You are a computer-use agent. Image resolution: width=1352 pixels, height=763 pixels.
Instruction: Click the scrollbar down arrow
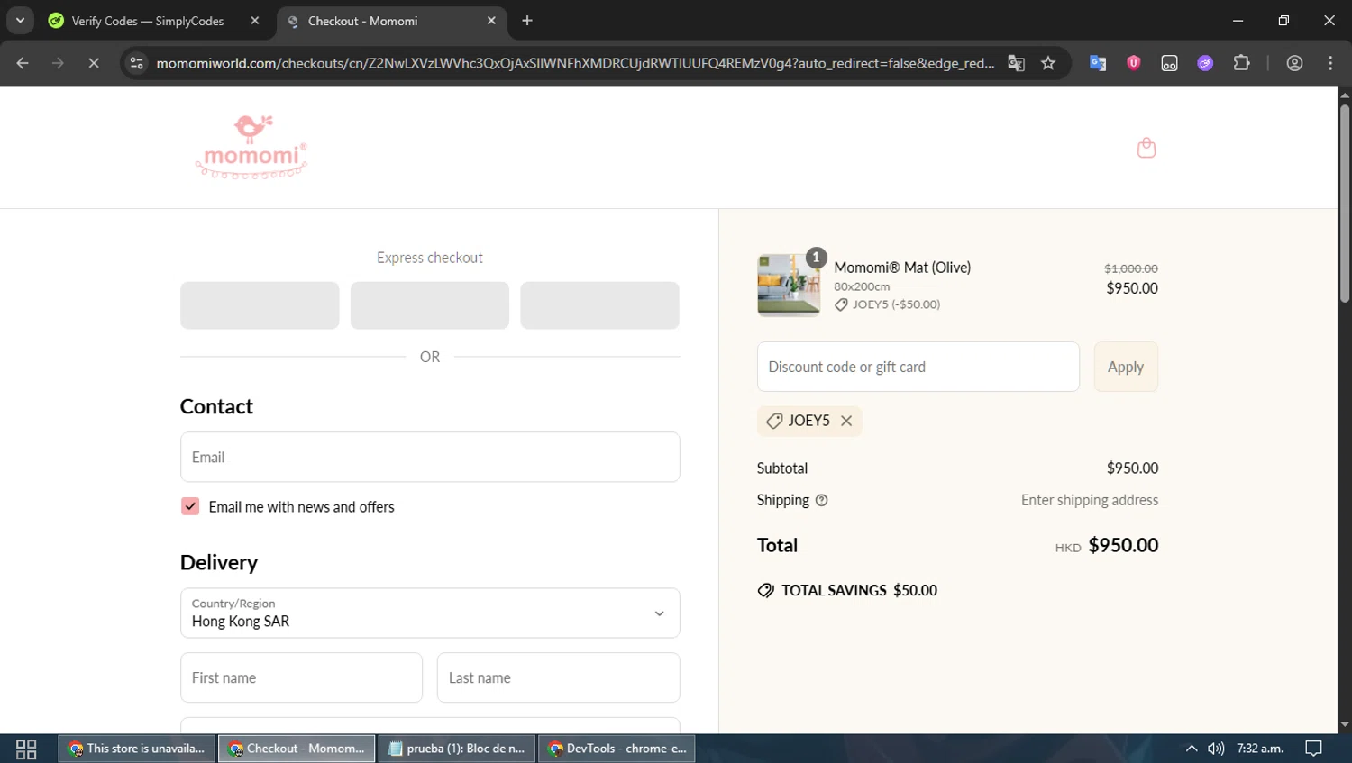coord(1345,724)
